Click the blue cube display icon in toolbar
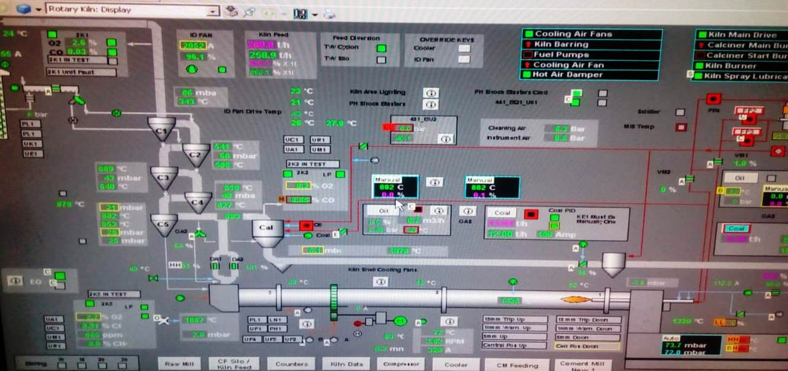This screenshot has width=788, height=371. (23, 10)
